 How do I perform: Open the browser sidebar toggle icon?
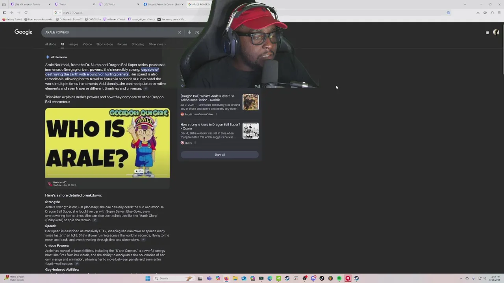click(4, 13)
